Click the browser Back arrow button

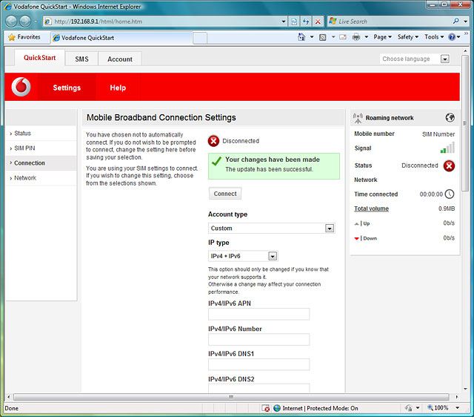tap(12, 22)
